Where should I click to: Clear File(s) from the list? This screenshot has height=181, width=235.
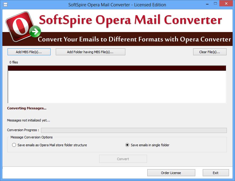[x=210, y=52]
